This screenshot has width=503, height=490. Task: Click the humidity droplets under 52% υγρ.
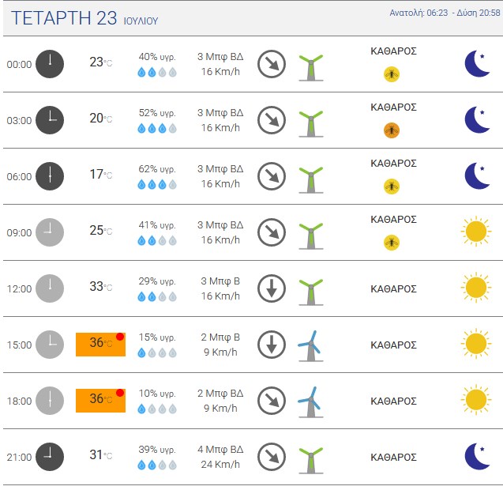pos(157,129)
